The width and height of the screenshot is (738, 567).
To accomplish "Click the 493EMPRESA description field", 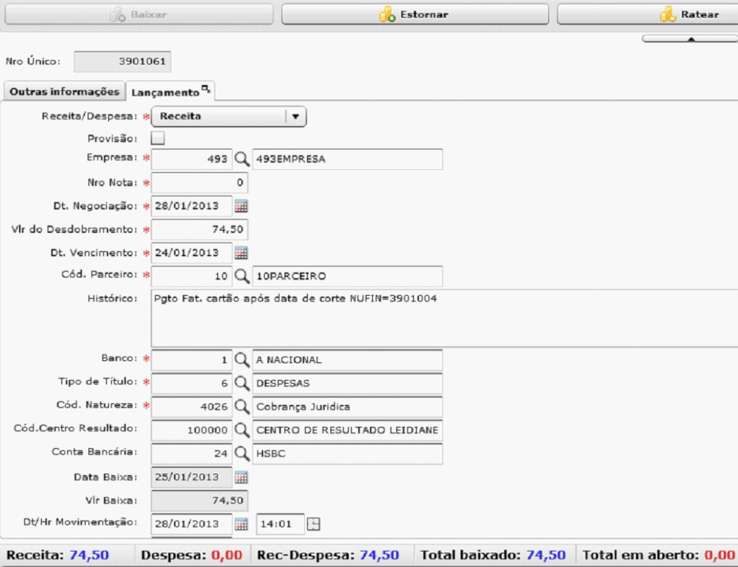I will pos(347,159).
